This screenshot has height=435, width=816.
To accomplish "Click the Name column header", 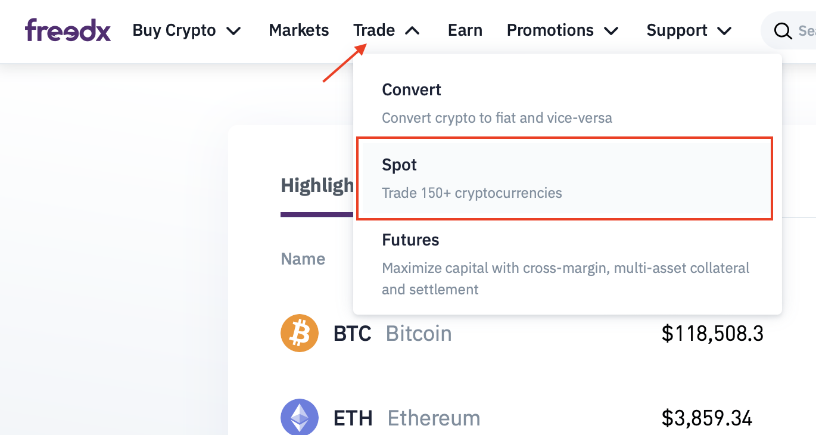I will [303, 259].
